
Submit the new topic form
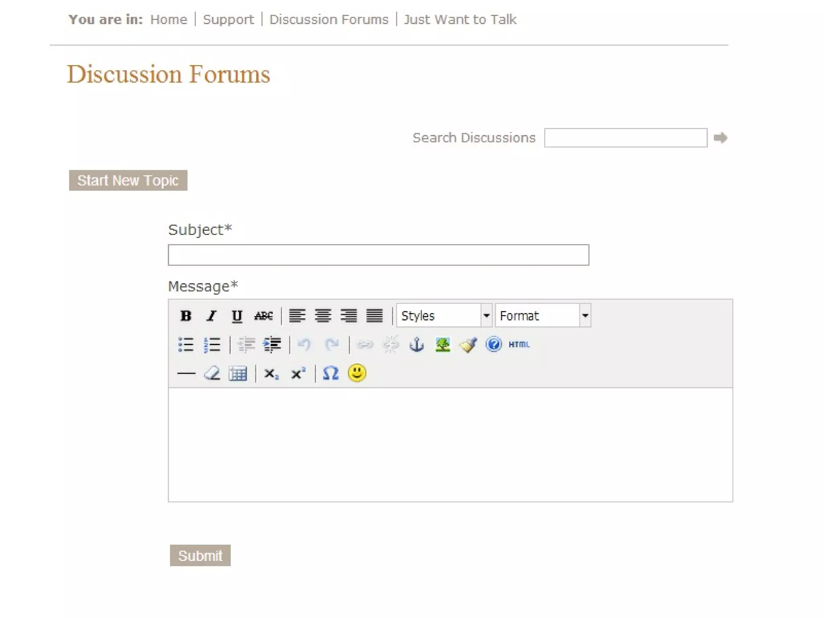point(200,555)
